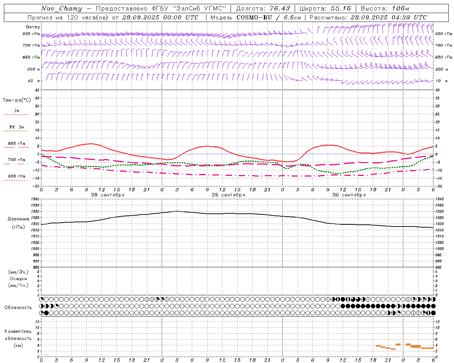Click the station name "Nov_Chany" in header
454x363 pixels.
click(61, 9)
